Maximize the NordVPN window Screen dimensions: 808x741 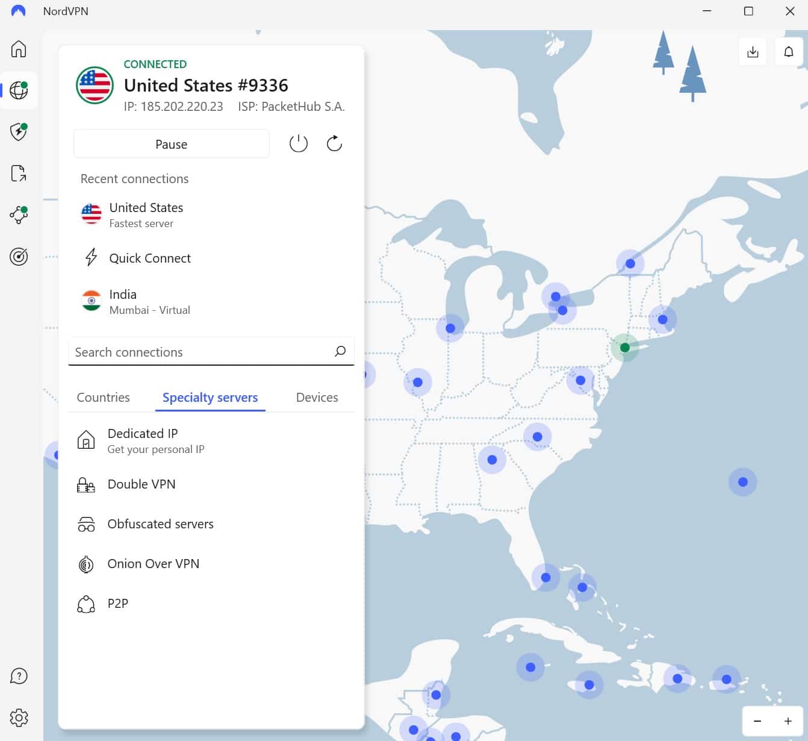748,11
